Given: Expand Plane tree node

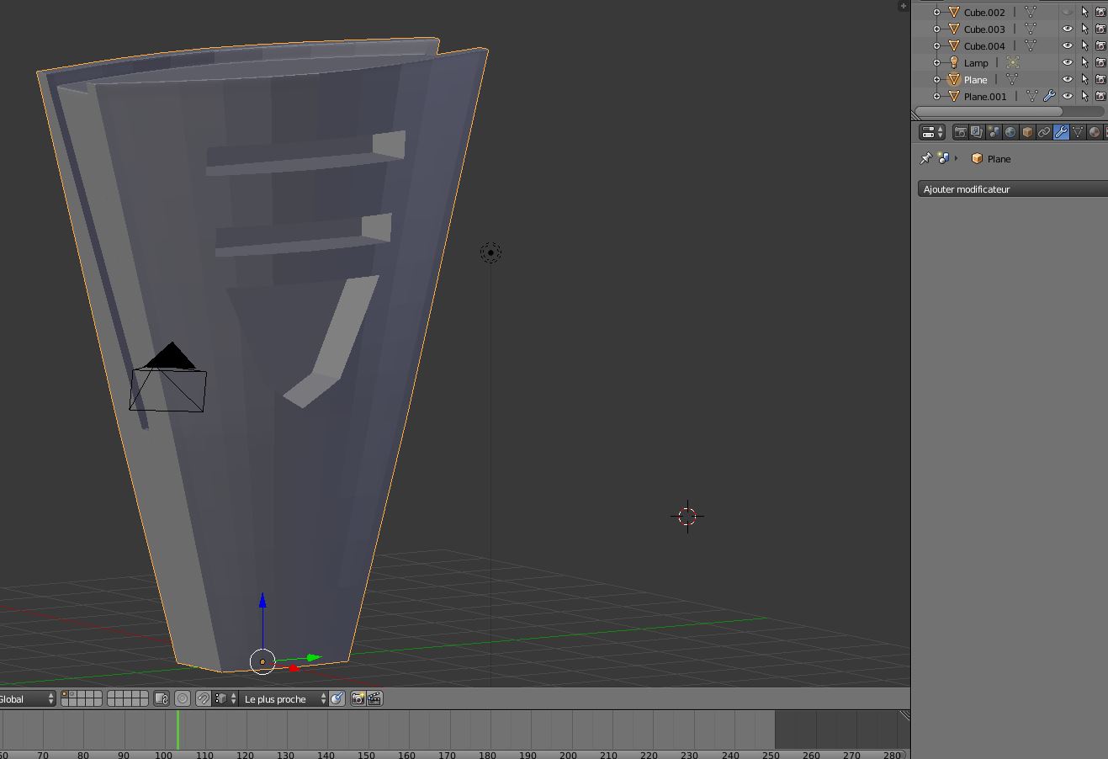Looking at the screenshot, I should point(936,79).
